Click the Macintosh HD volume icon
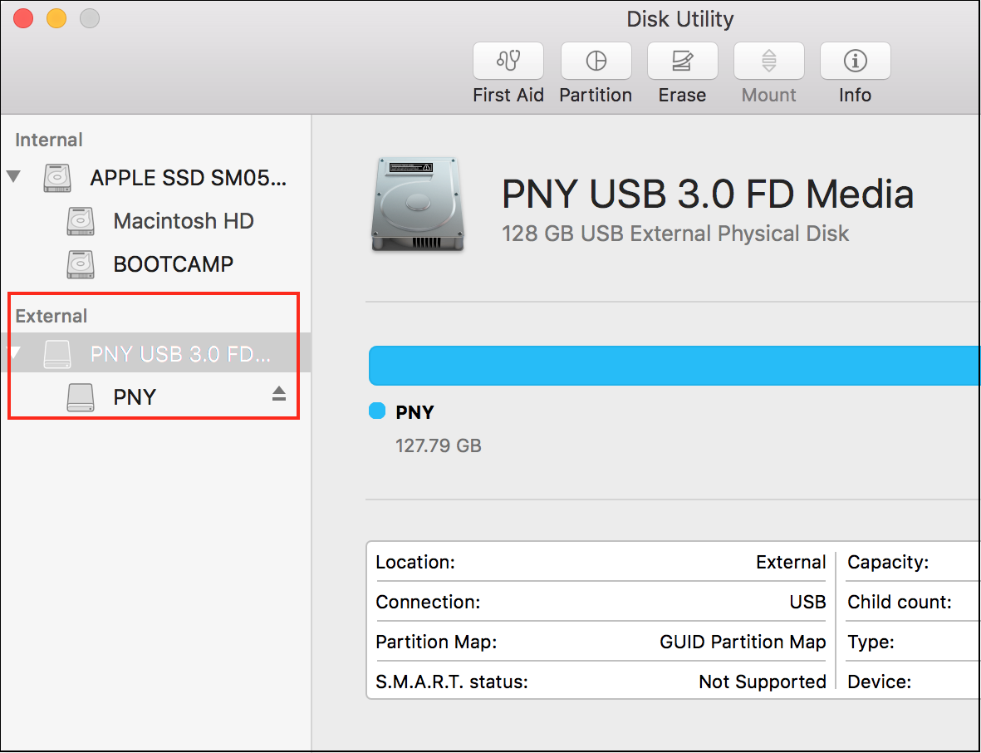 80,220
